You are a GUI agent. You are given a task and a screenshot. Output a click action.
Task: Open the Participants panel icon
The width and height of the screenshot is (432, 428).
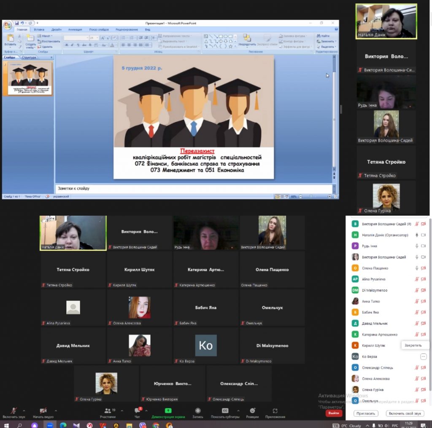click(x=107, y=410)
